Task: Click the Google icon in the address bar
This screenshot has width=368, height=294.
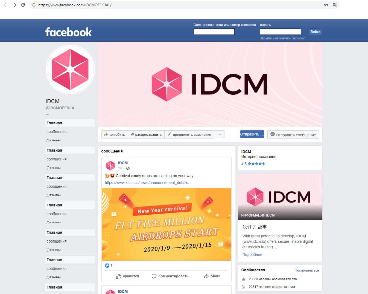Action: (34, 5)
